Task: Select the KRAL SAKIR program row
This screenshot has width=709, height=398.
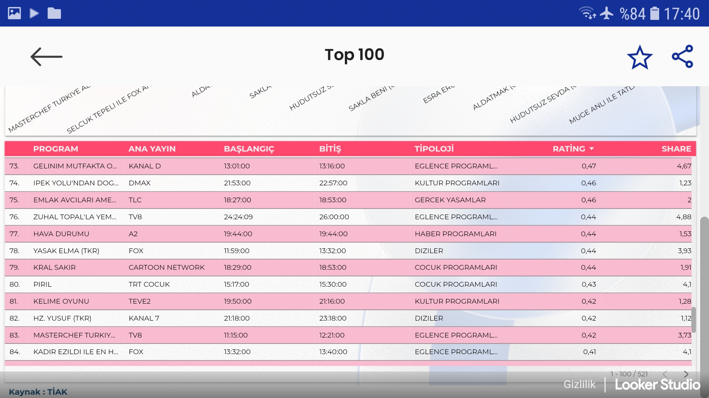Action: tap(55, 268)
